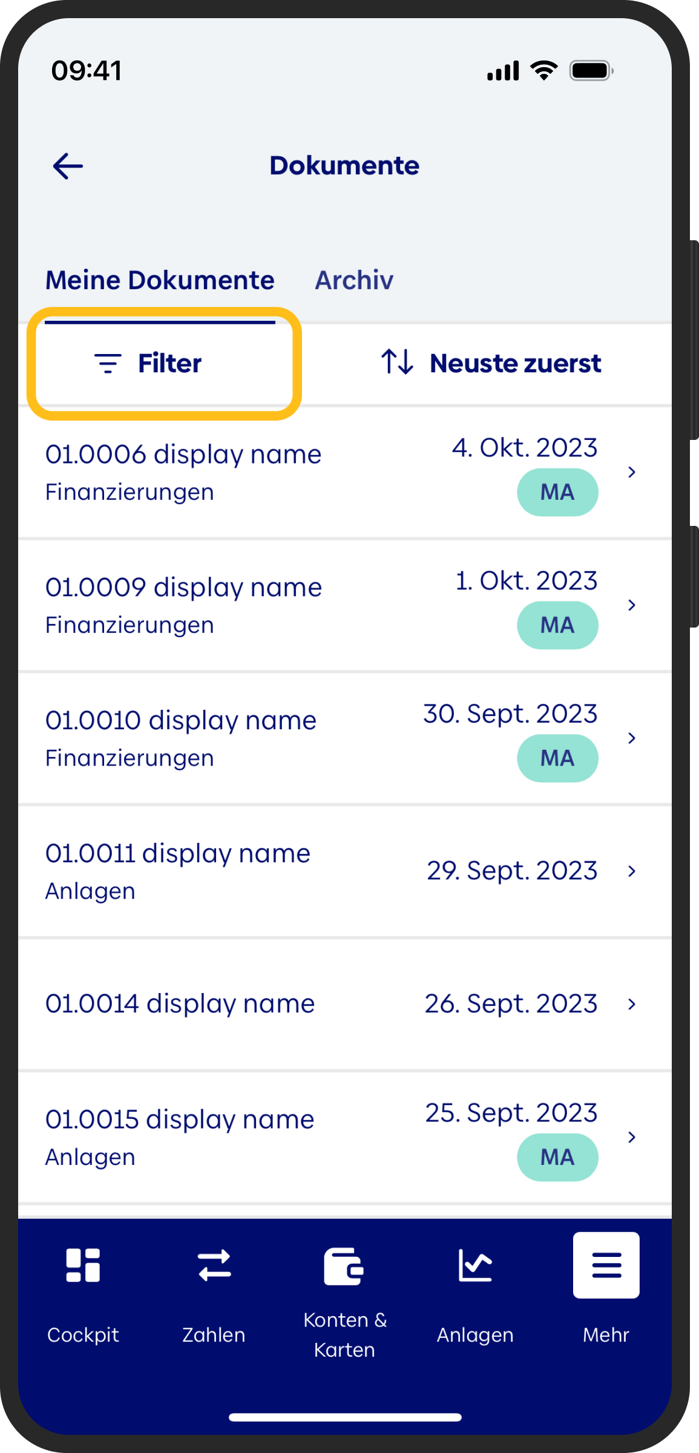Open document 01.0010 display name
The image size is (699, 1453).
181,721
